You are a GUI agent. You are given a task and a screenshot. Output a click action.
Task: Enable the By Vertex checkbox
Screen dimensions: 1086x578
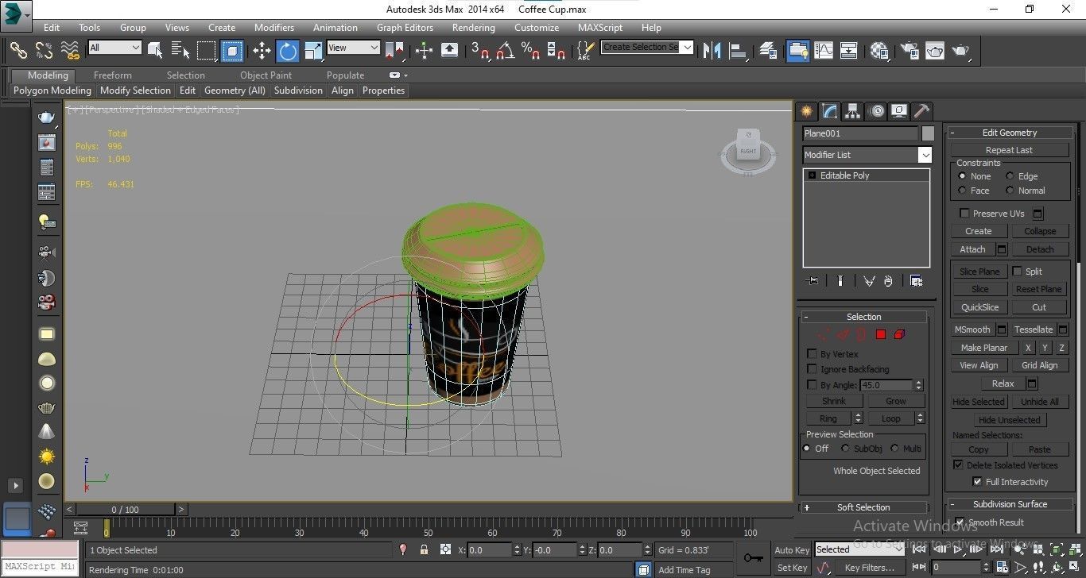[x=812, y=354]
